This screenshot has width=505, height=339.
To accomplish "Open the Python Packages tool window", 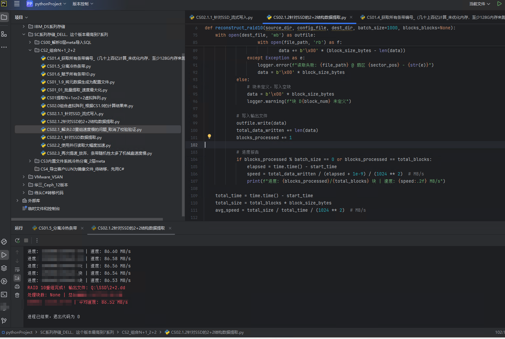I will (4, 268).
